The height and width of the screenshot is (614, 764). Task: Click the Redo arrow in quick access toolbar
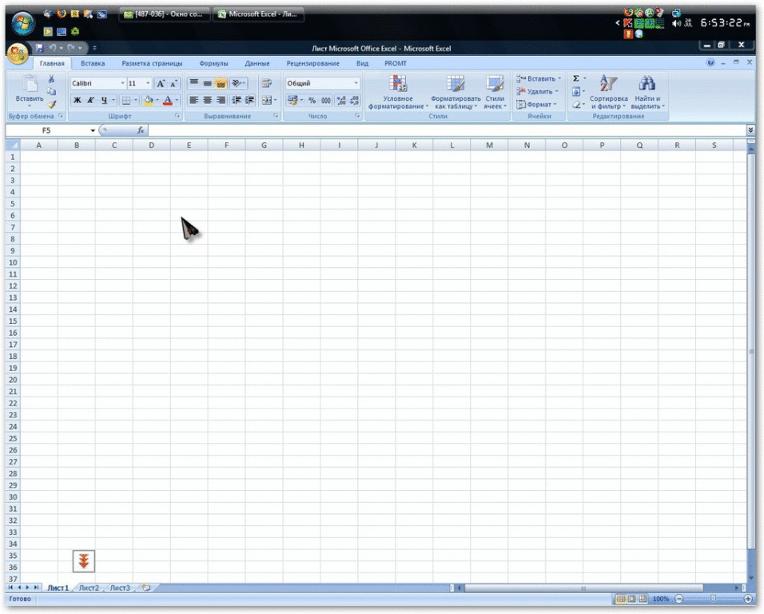coord(71,48)
